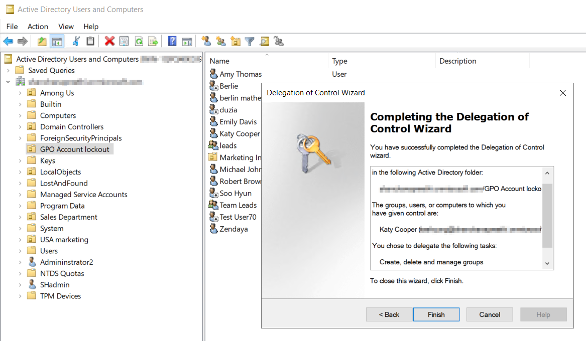
Task: Click the Help question mark toolbar icon
Action: [x=172, y=41]
